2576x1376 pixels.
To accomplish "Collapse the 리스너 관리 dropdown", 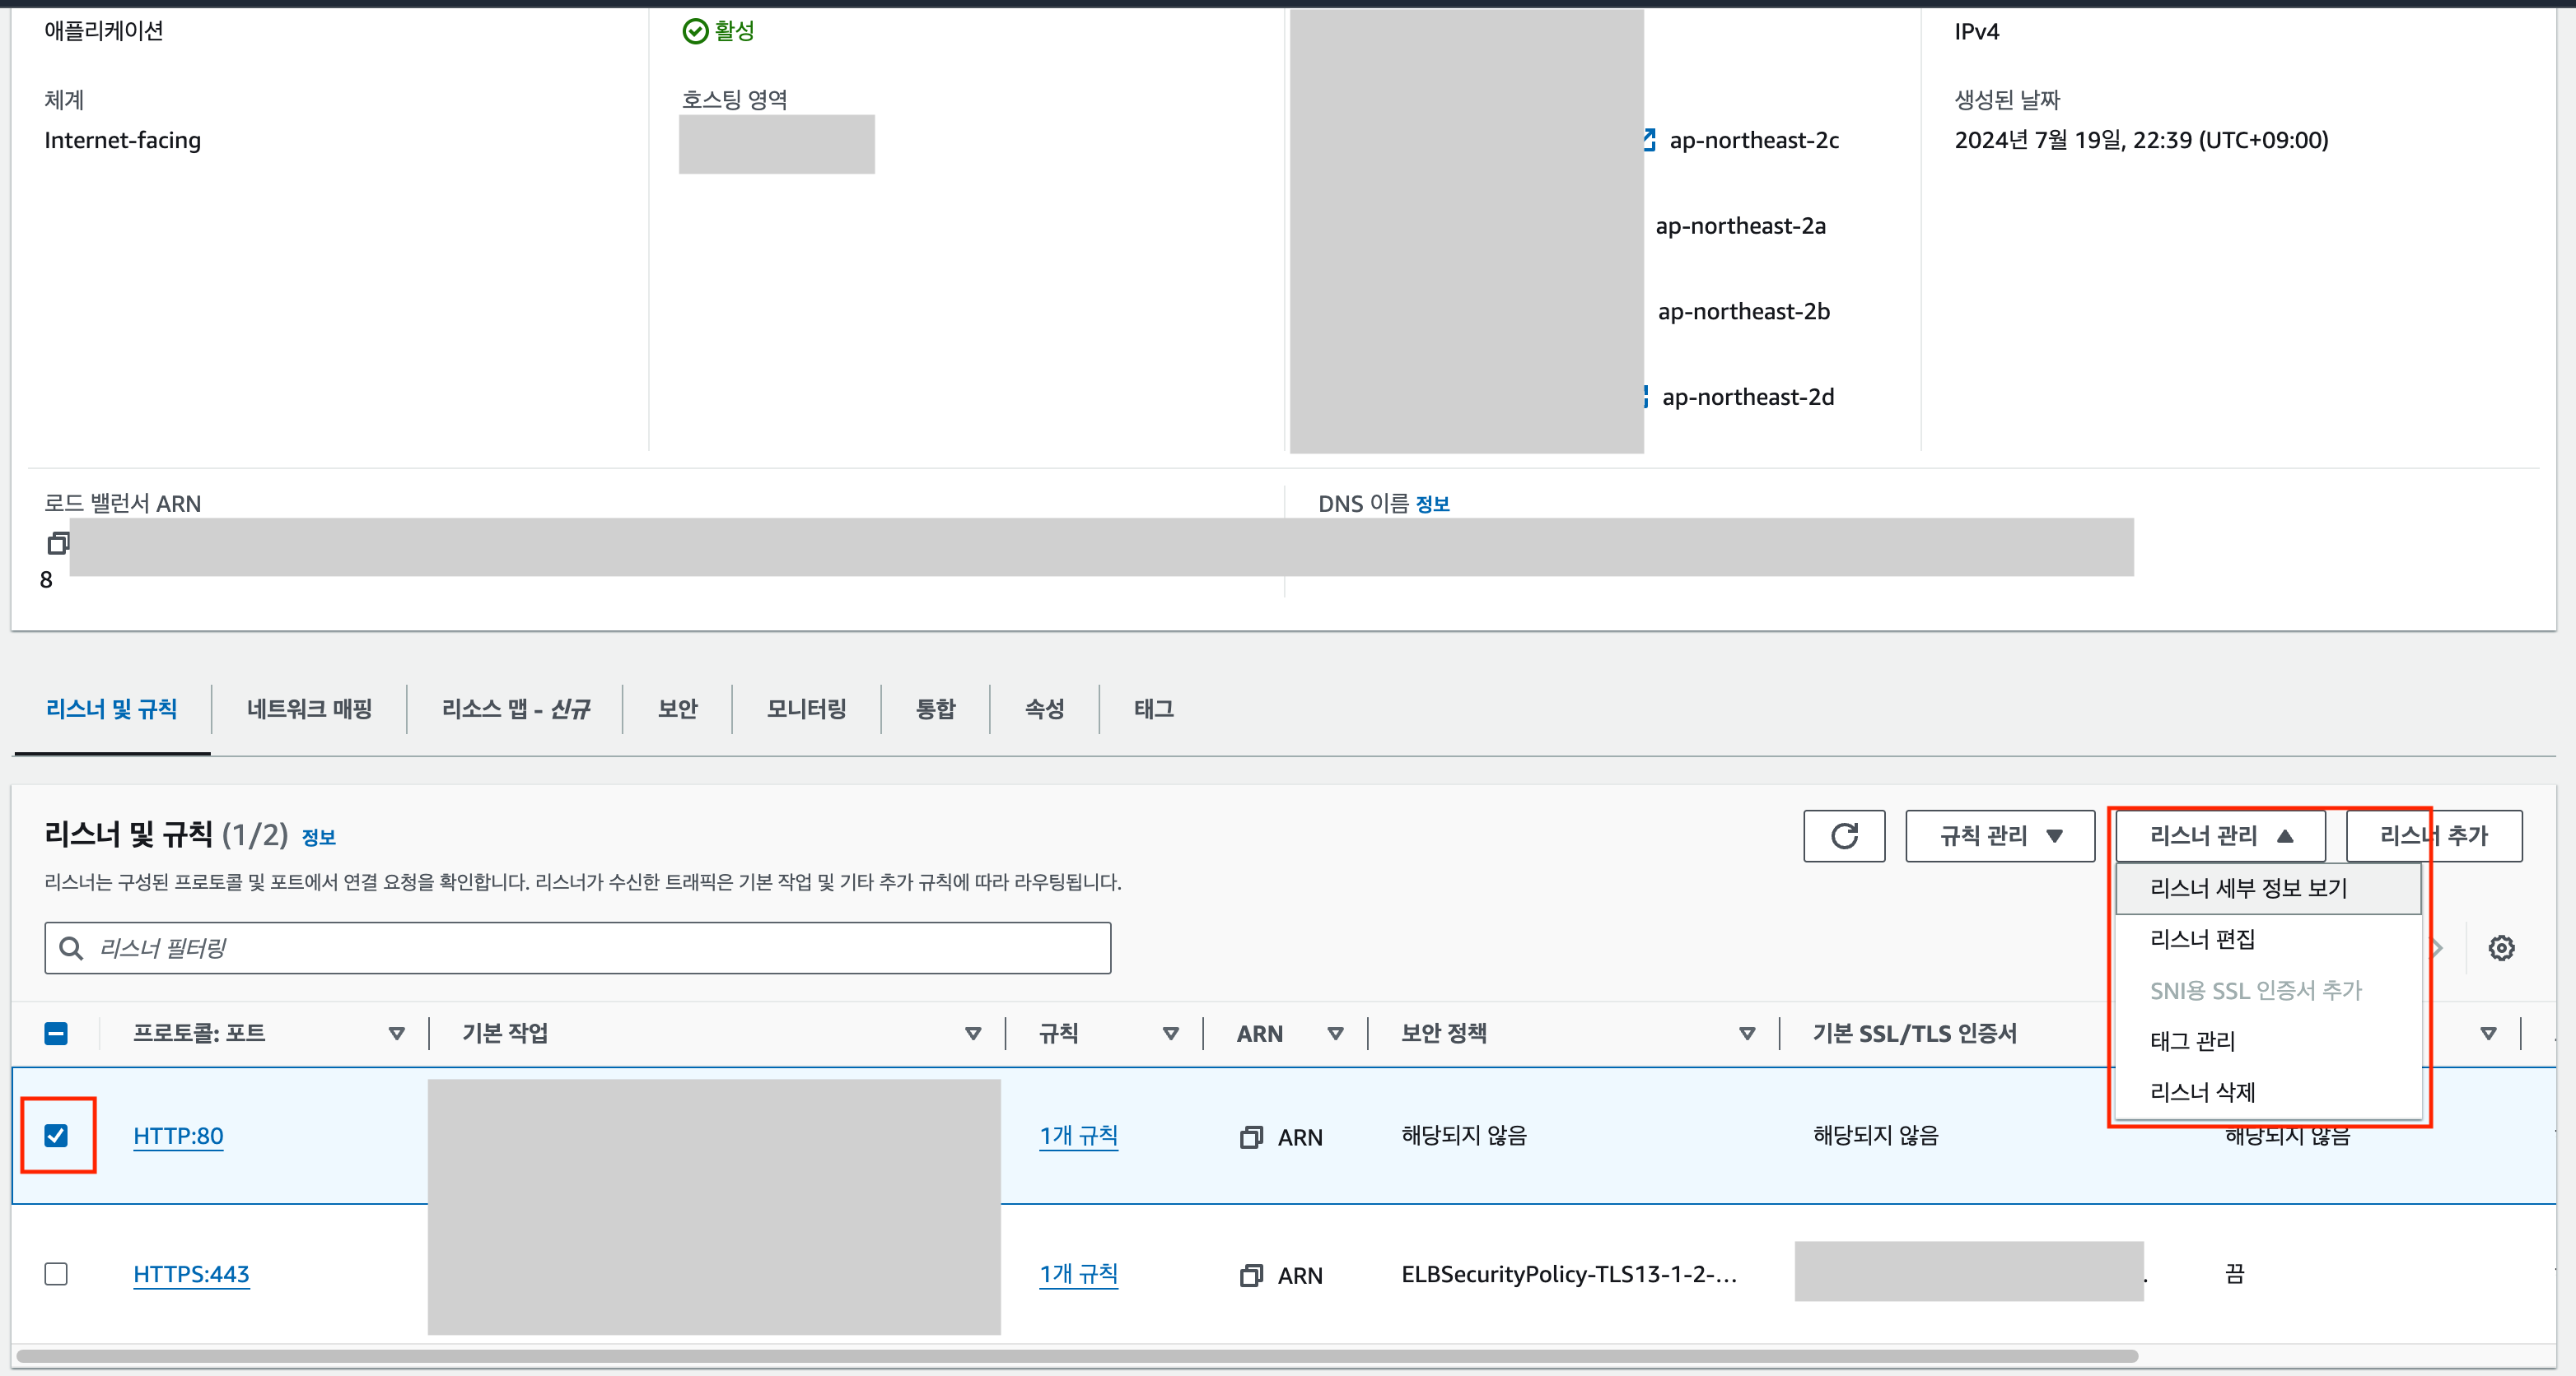I will (x=2220, y=835).
